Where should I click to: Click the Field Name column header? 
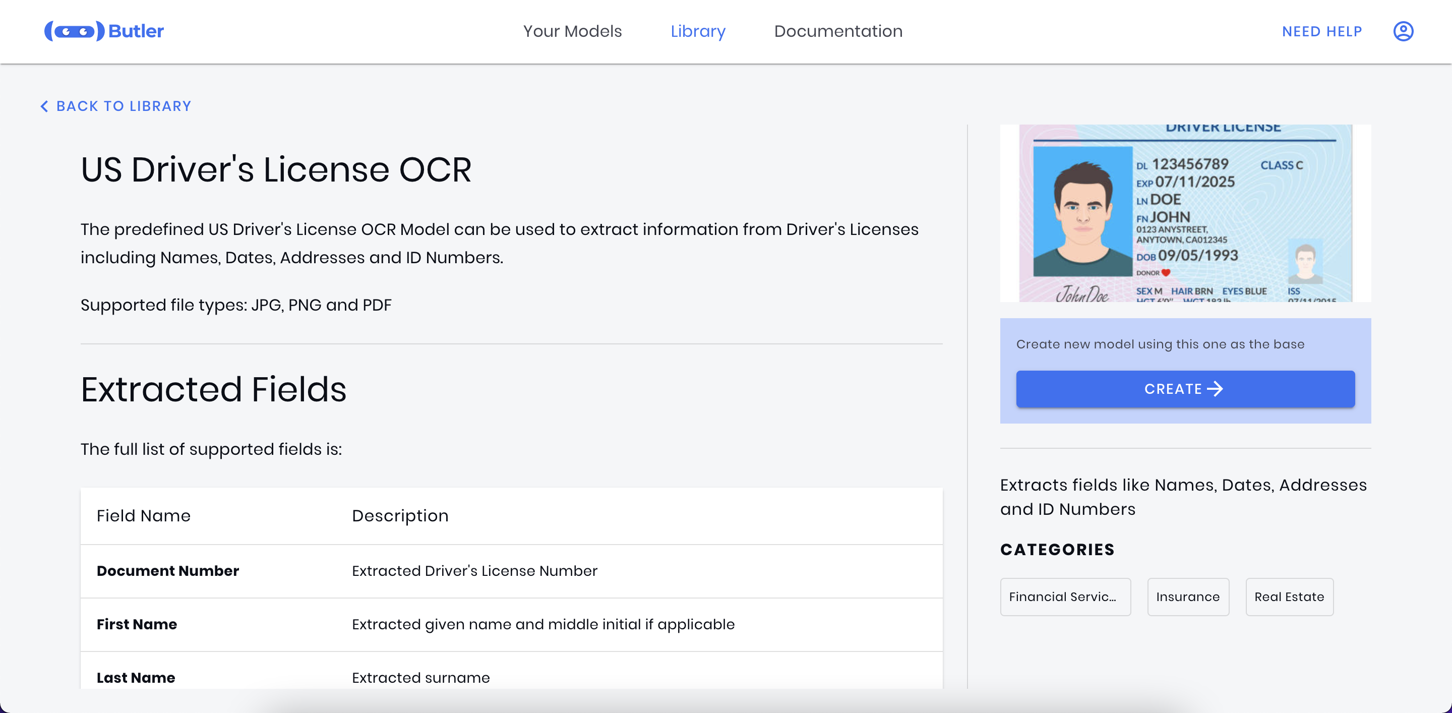coord(144,515)
